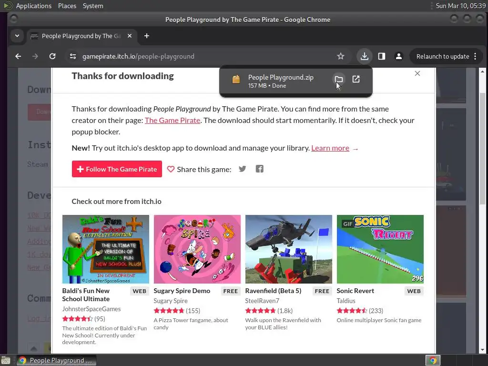
Task: Click the Sugary Spire Demo title link
Action: click(x=182, y=291)
